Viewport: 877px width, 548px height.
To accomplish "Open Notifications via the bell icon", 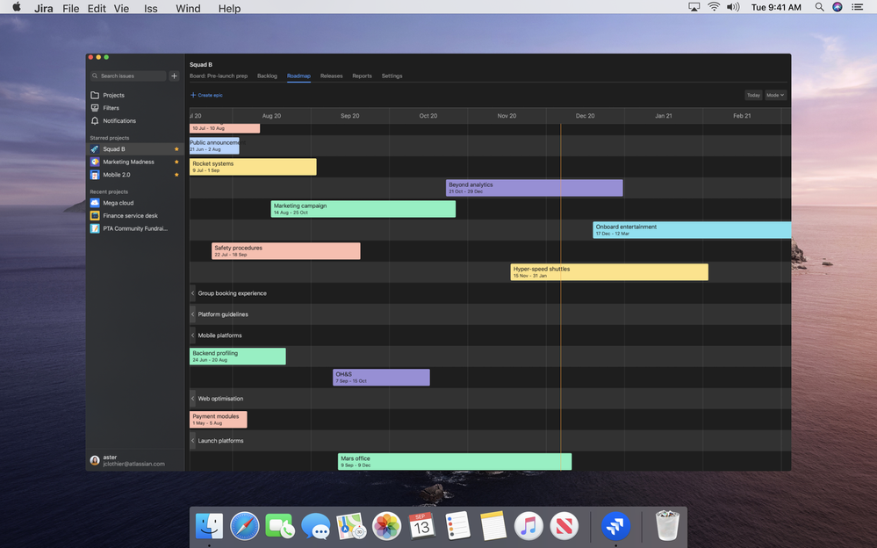I will [95, 120].
